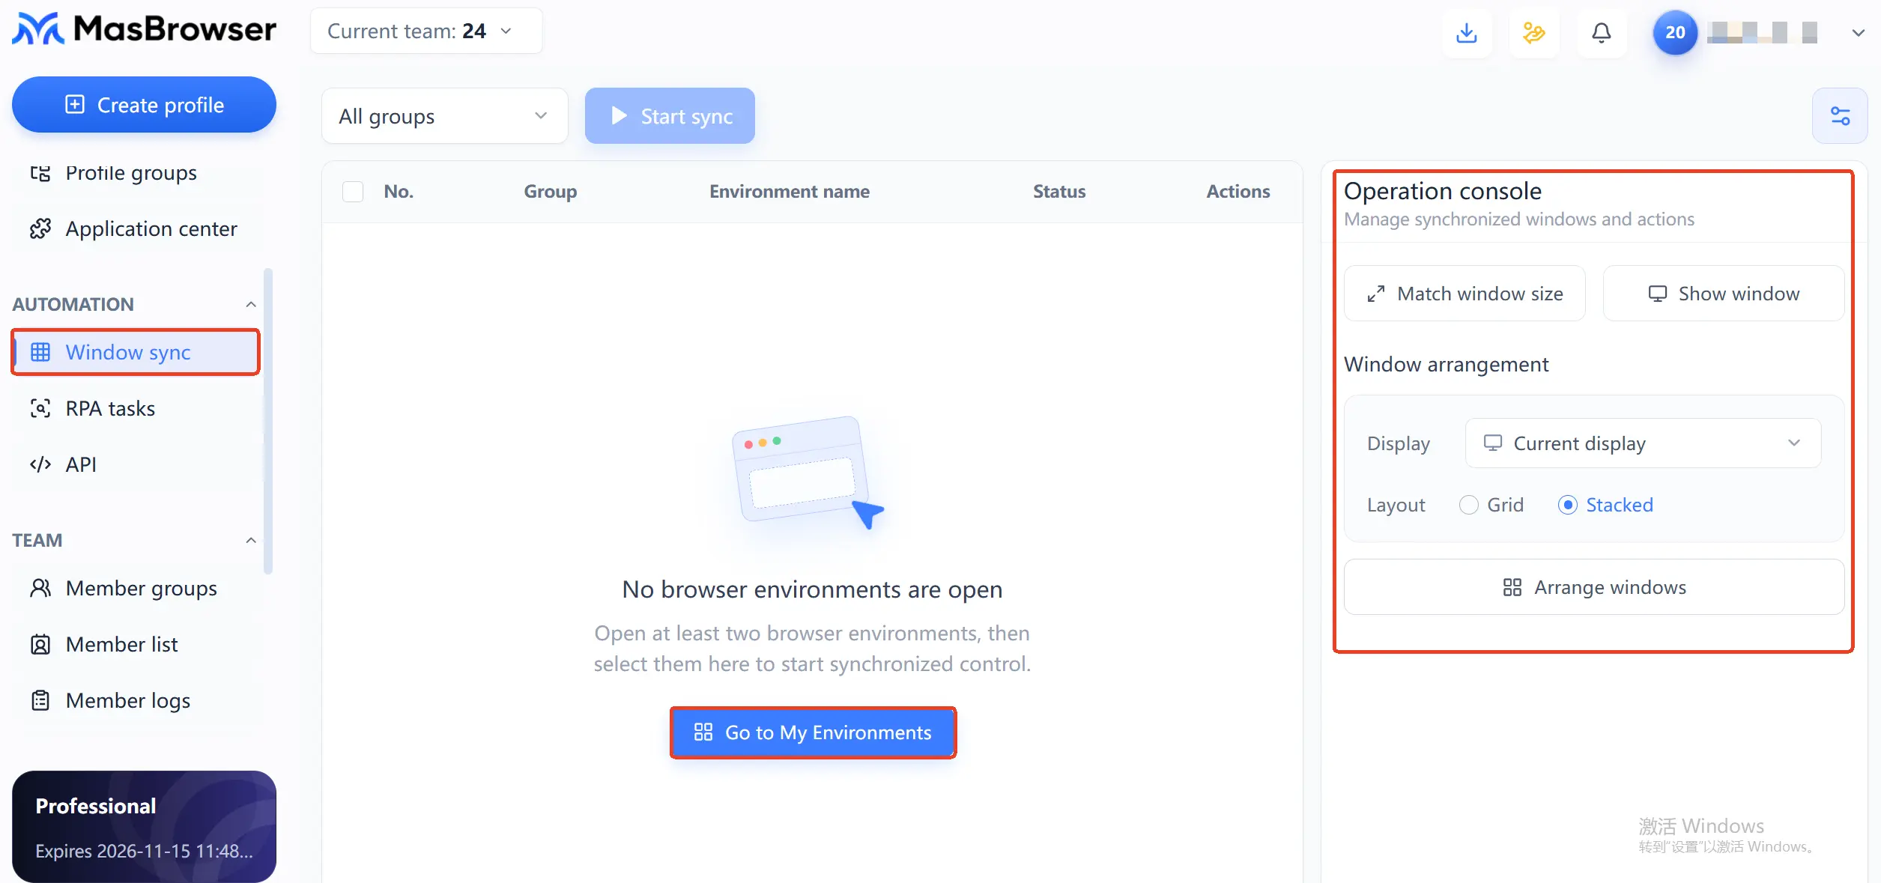The width and height of the screenshot is (1881, 883).
Task: Click Start sync button
Action: coord(670,116)
